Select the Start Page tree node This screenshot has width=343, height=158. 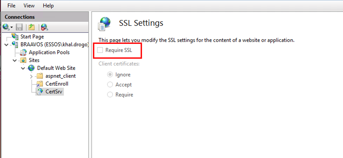32,37
